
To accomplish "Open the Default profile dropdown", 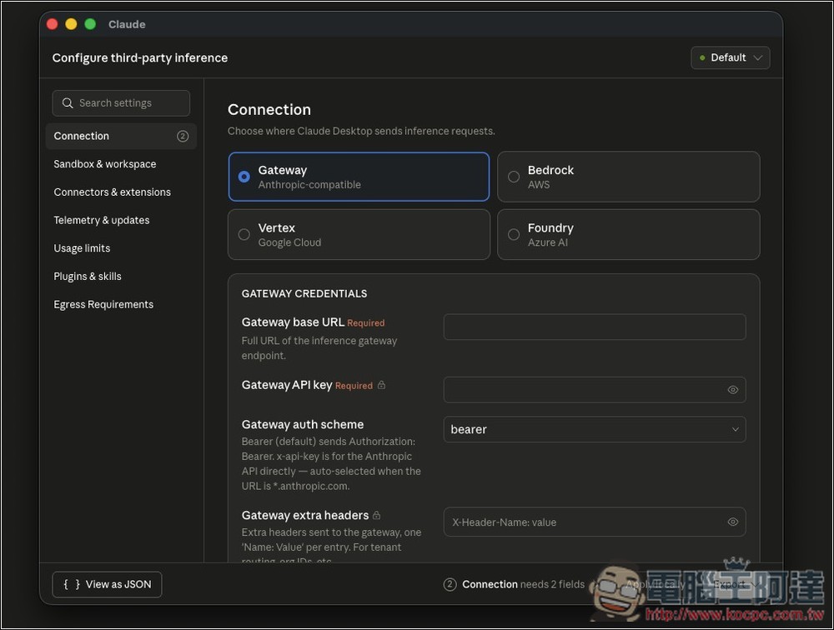I will point(730,57).
